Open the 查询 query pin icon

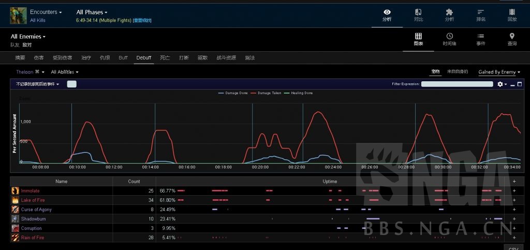click(512, 39)
